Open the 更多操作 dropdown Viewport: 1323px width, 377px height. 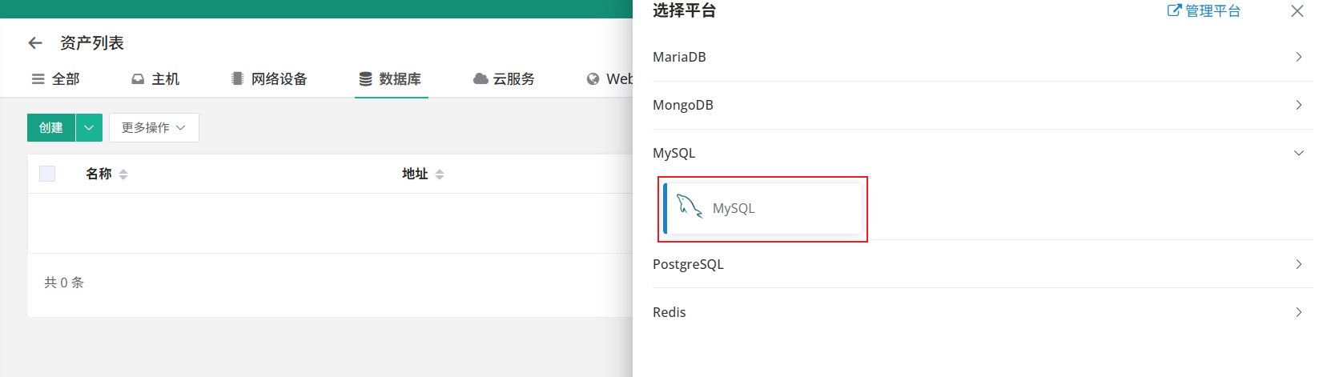(x=154, y=128)
